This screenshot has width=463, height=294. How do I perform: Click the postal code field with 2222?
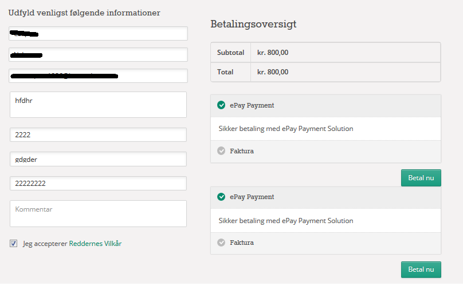pos(98,135)
